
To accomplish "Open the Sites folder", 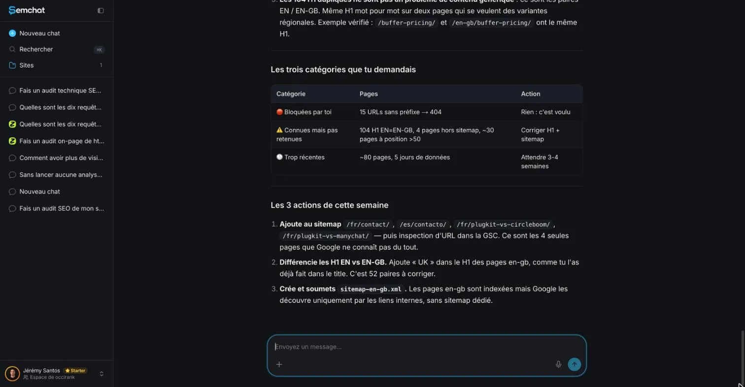I will [x=57, y=65].
